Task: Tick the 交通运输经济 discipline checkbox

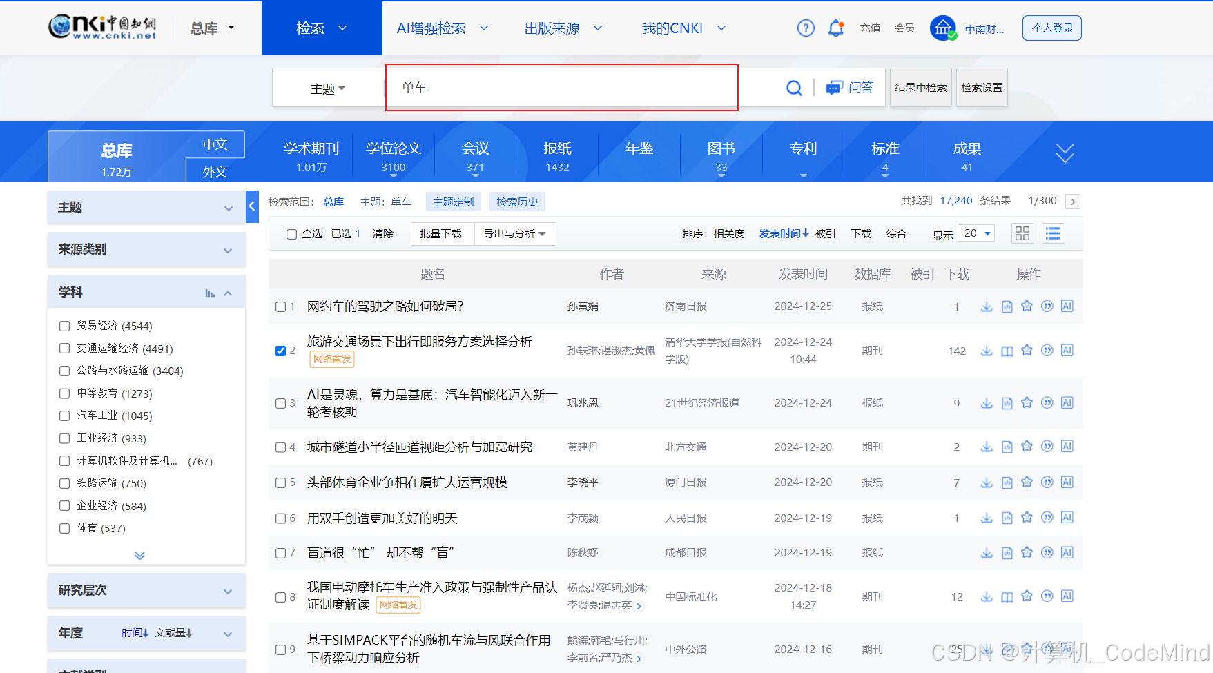Action: [64, 349]
